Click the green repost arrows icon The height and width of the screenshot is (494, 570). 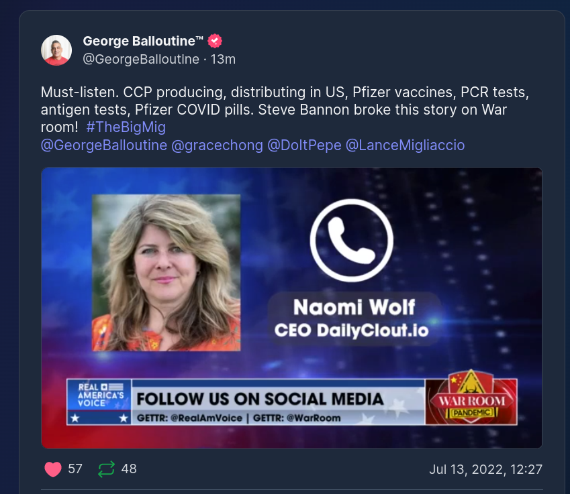[107, 469]
